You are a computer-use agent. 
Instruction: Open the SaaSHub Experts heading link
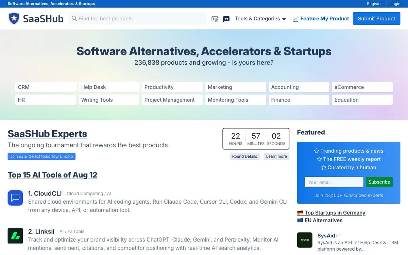47,134
